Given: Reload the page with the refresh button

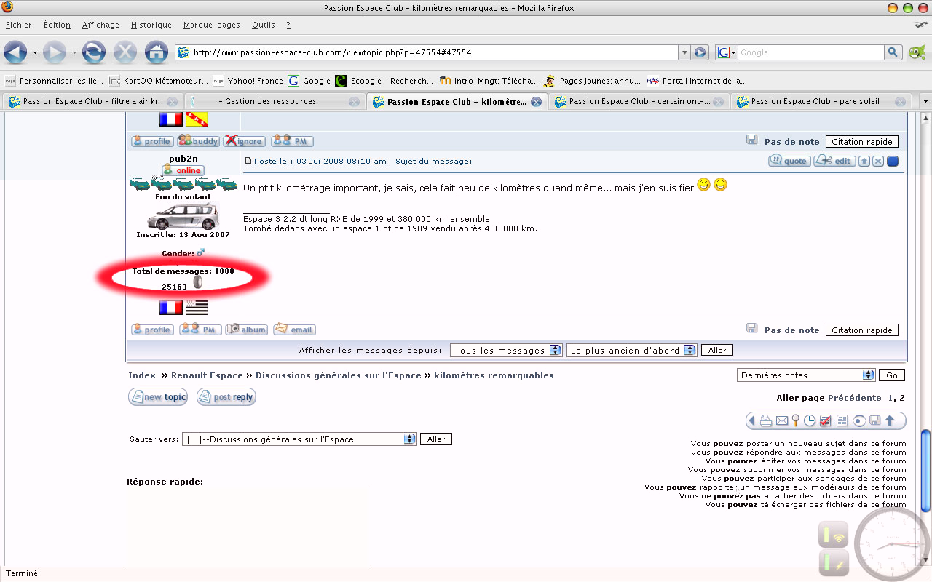Looking at the screenshot, I should tap(93, 52).
